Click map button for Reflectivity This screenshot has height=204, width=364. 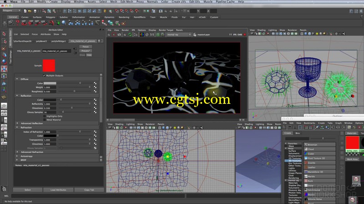95,104
